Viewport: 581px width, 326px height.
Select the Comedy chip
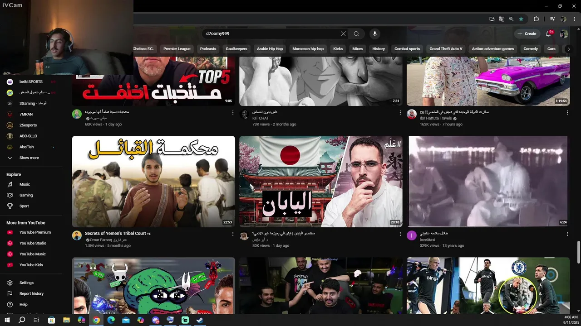(x=531, y=49)
